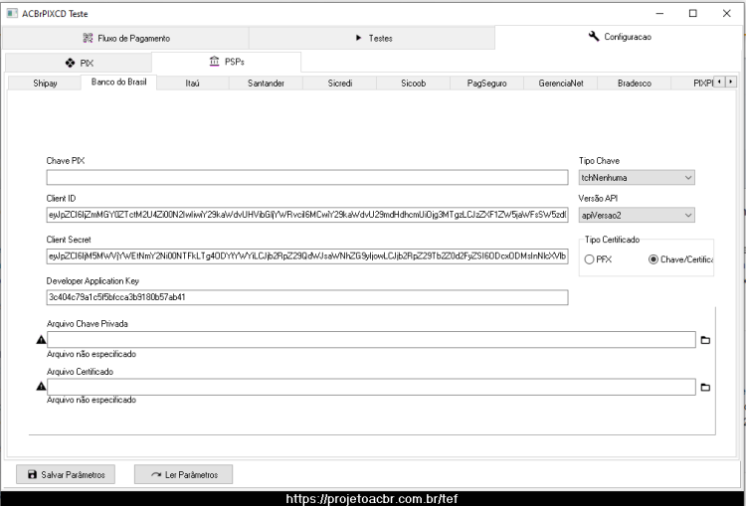Click Ler Parâmetros button
This screenshot has width=746, height=506.
184,474
